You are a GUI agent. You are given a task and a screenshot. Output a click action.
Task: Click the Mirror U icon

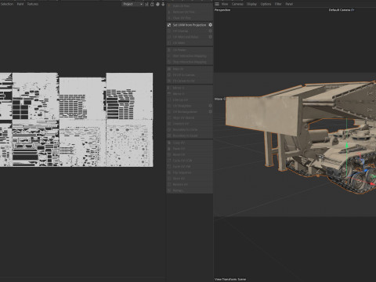pos(169,88)
